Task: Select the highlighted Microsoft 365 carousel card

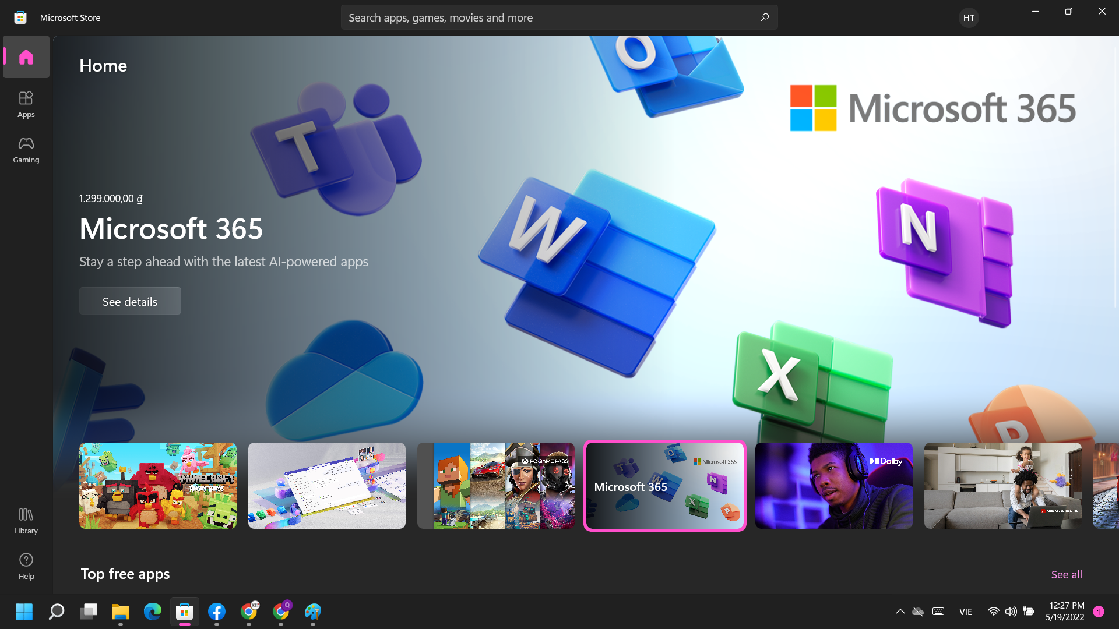Action: point(664,485)
